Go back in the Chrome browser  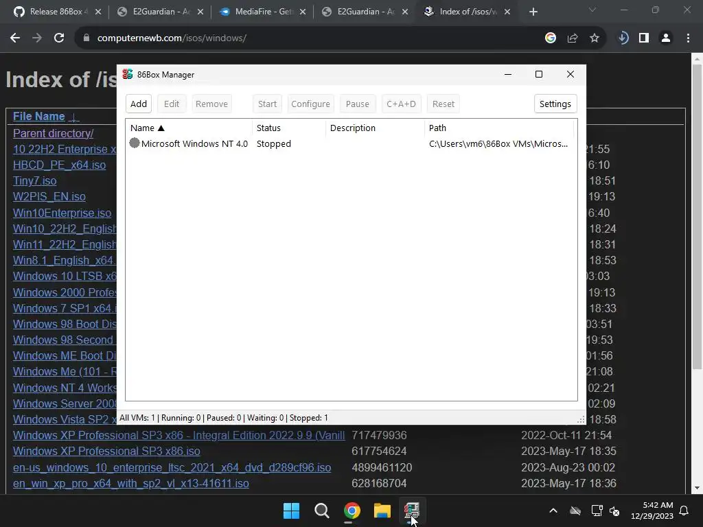tap(15, 38)
